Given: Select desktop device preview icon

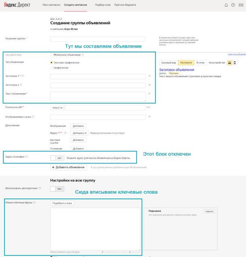Looking at the screenshot, I should click(229, 63).
